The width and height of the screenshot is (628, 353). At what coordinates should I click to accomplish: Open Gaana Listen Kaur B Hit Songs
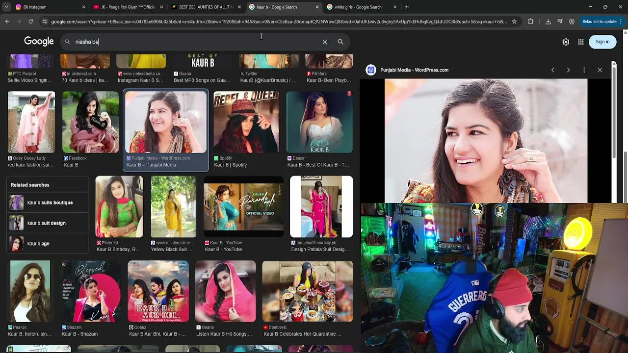click(x=226, y=291)
